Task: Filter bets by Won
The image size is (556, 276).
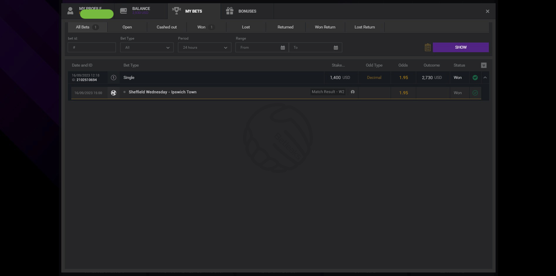Action: [206, 27]
